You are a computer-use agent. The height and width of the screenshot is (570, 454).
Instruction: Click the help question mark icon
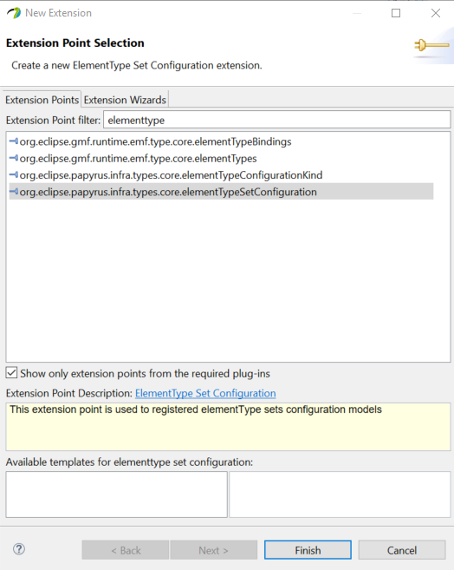click(x=19, y=549)
